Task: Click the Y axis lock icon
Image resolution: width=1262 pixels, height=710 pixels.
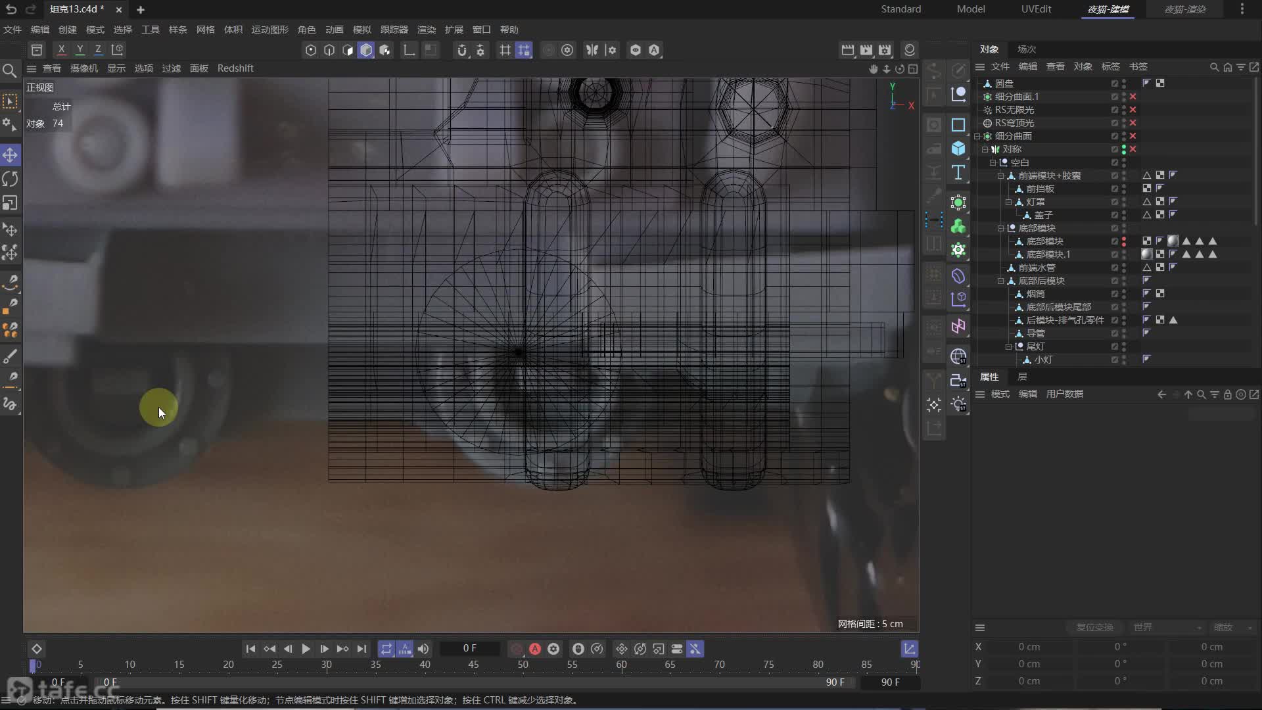Action: click(x=80, y=49)
